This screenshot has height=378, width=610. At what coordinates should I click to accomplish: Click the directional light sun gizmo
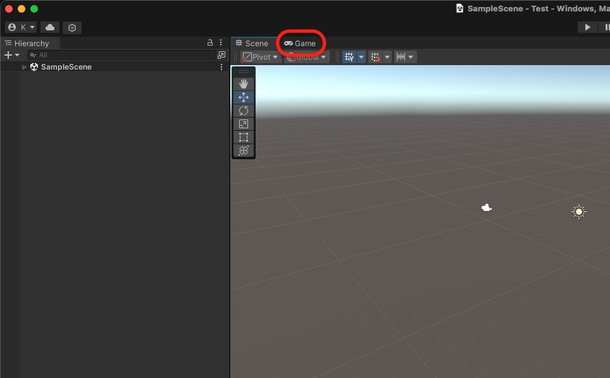(579, 212)
